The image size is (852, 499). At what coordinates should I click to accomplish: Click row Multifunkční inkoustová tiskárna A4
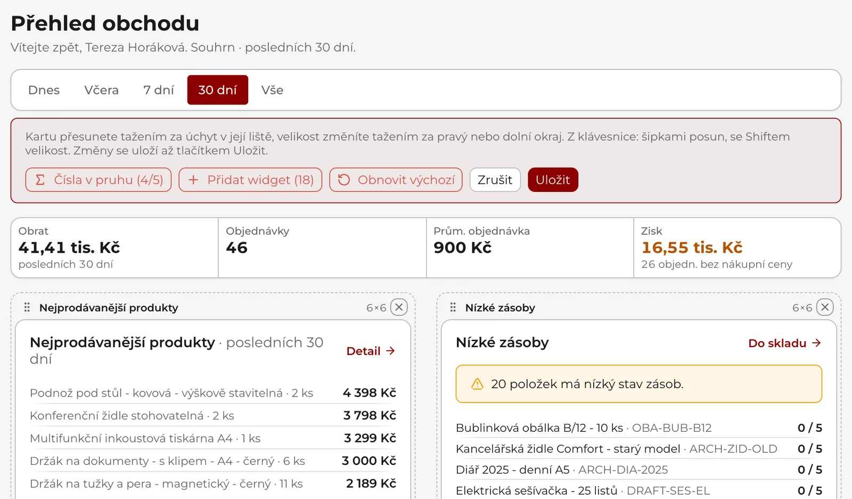click(213, 438)
